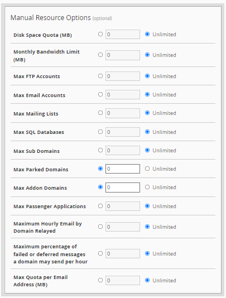Click the 'Max SQL Databases' label
The height and width of the screenshot is (298, 226).
[x=39, y=132]
